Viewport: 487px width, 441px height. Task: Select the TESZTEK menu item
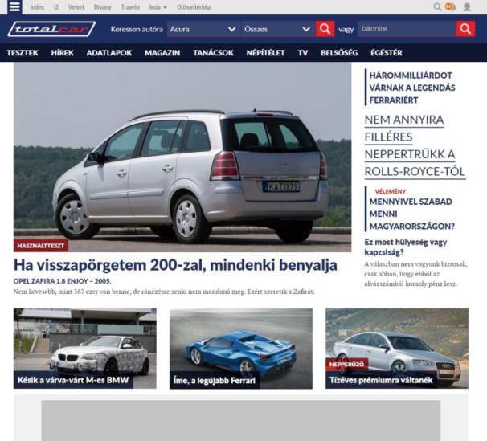tap(23, 53)
